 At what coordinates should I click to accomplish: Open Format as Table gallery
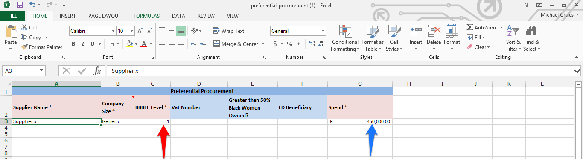[x=373, y=38]
